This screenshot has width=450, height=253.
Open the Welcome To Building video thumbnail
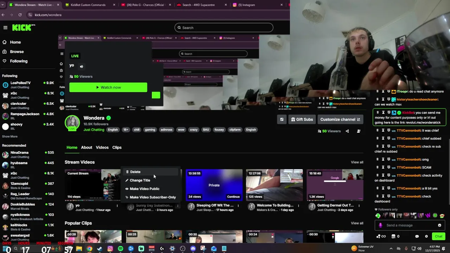(274, 185)
